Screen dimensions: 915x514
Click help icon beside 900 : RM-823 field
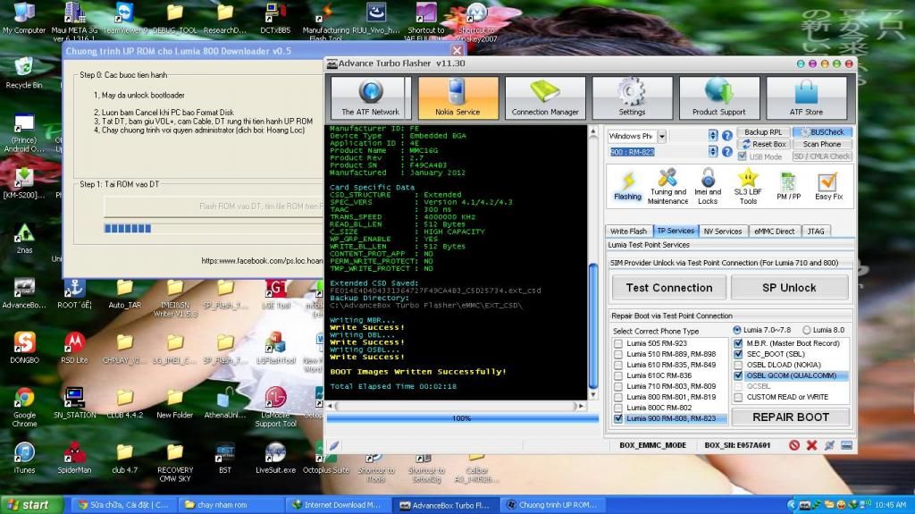tap(727, 151)
